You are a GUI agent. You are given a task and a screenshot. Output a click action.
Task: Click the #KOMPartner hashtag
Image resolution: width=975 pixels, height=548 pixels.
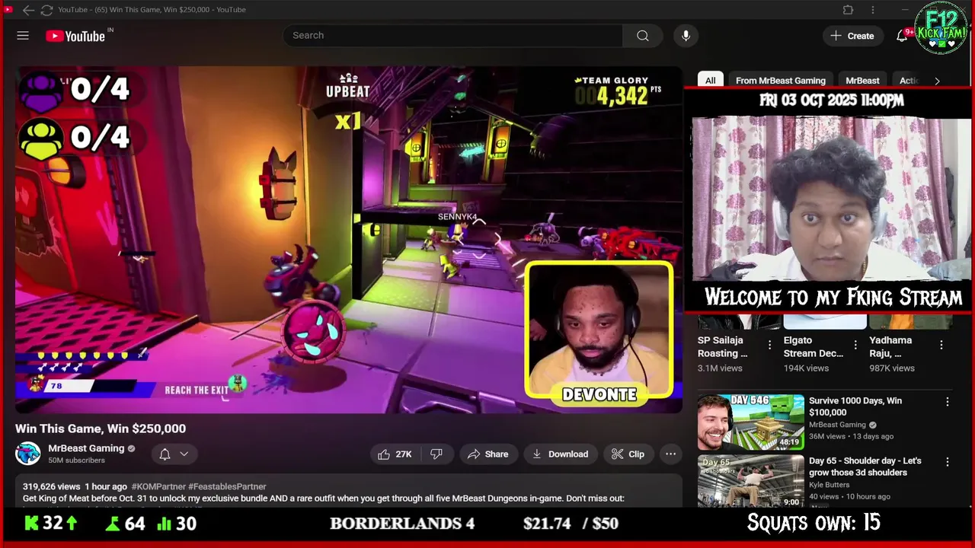158,486
